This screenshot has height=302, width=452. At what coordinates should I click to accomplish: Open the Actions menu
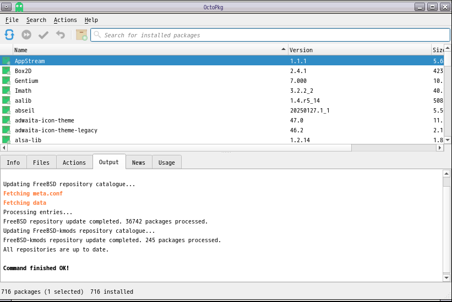click(x=65, y=20)
